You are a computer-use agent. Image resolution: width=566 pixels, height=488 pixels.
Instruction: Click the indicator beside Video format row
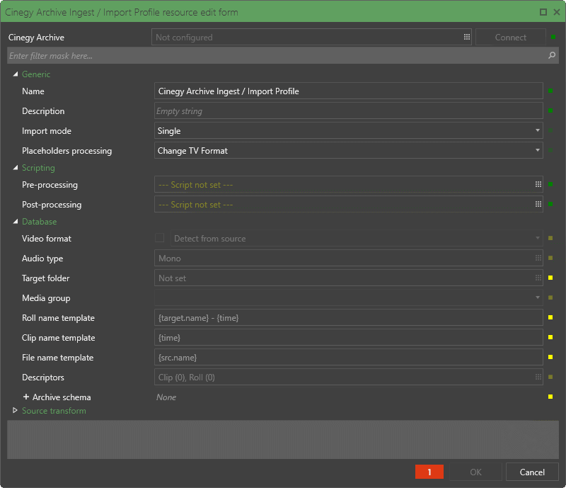click(550, 238)
